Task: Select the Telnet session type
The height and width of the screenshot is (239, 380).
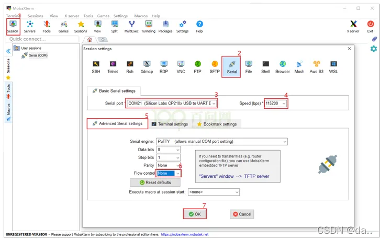Action: pos(113,67)
